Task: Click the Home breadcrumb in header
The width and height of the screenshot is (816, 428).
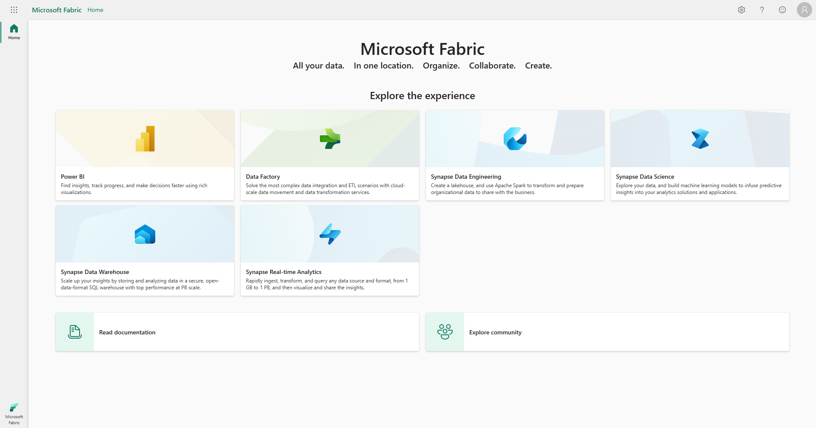Action: [95, 10]
